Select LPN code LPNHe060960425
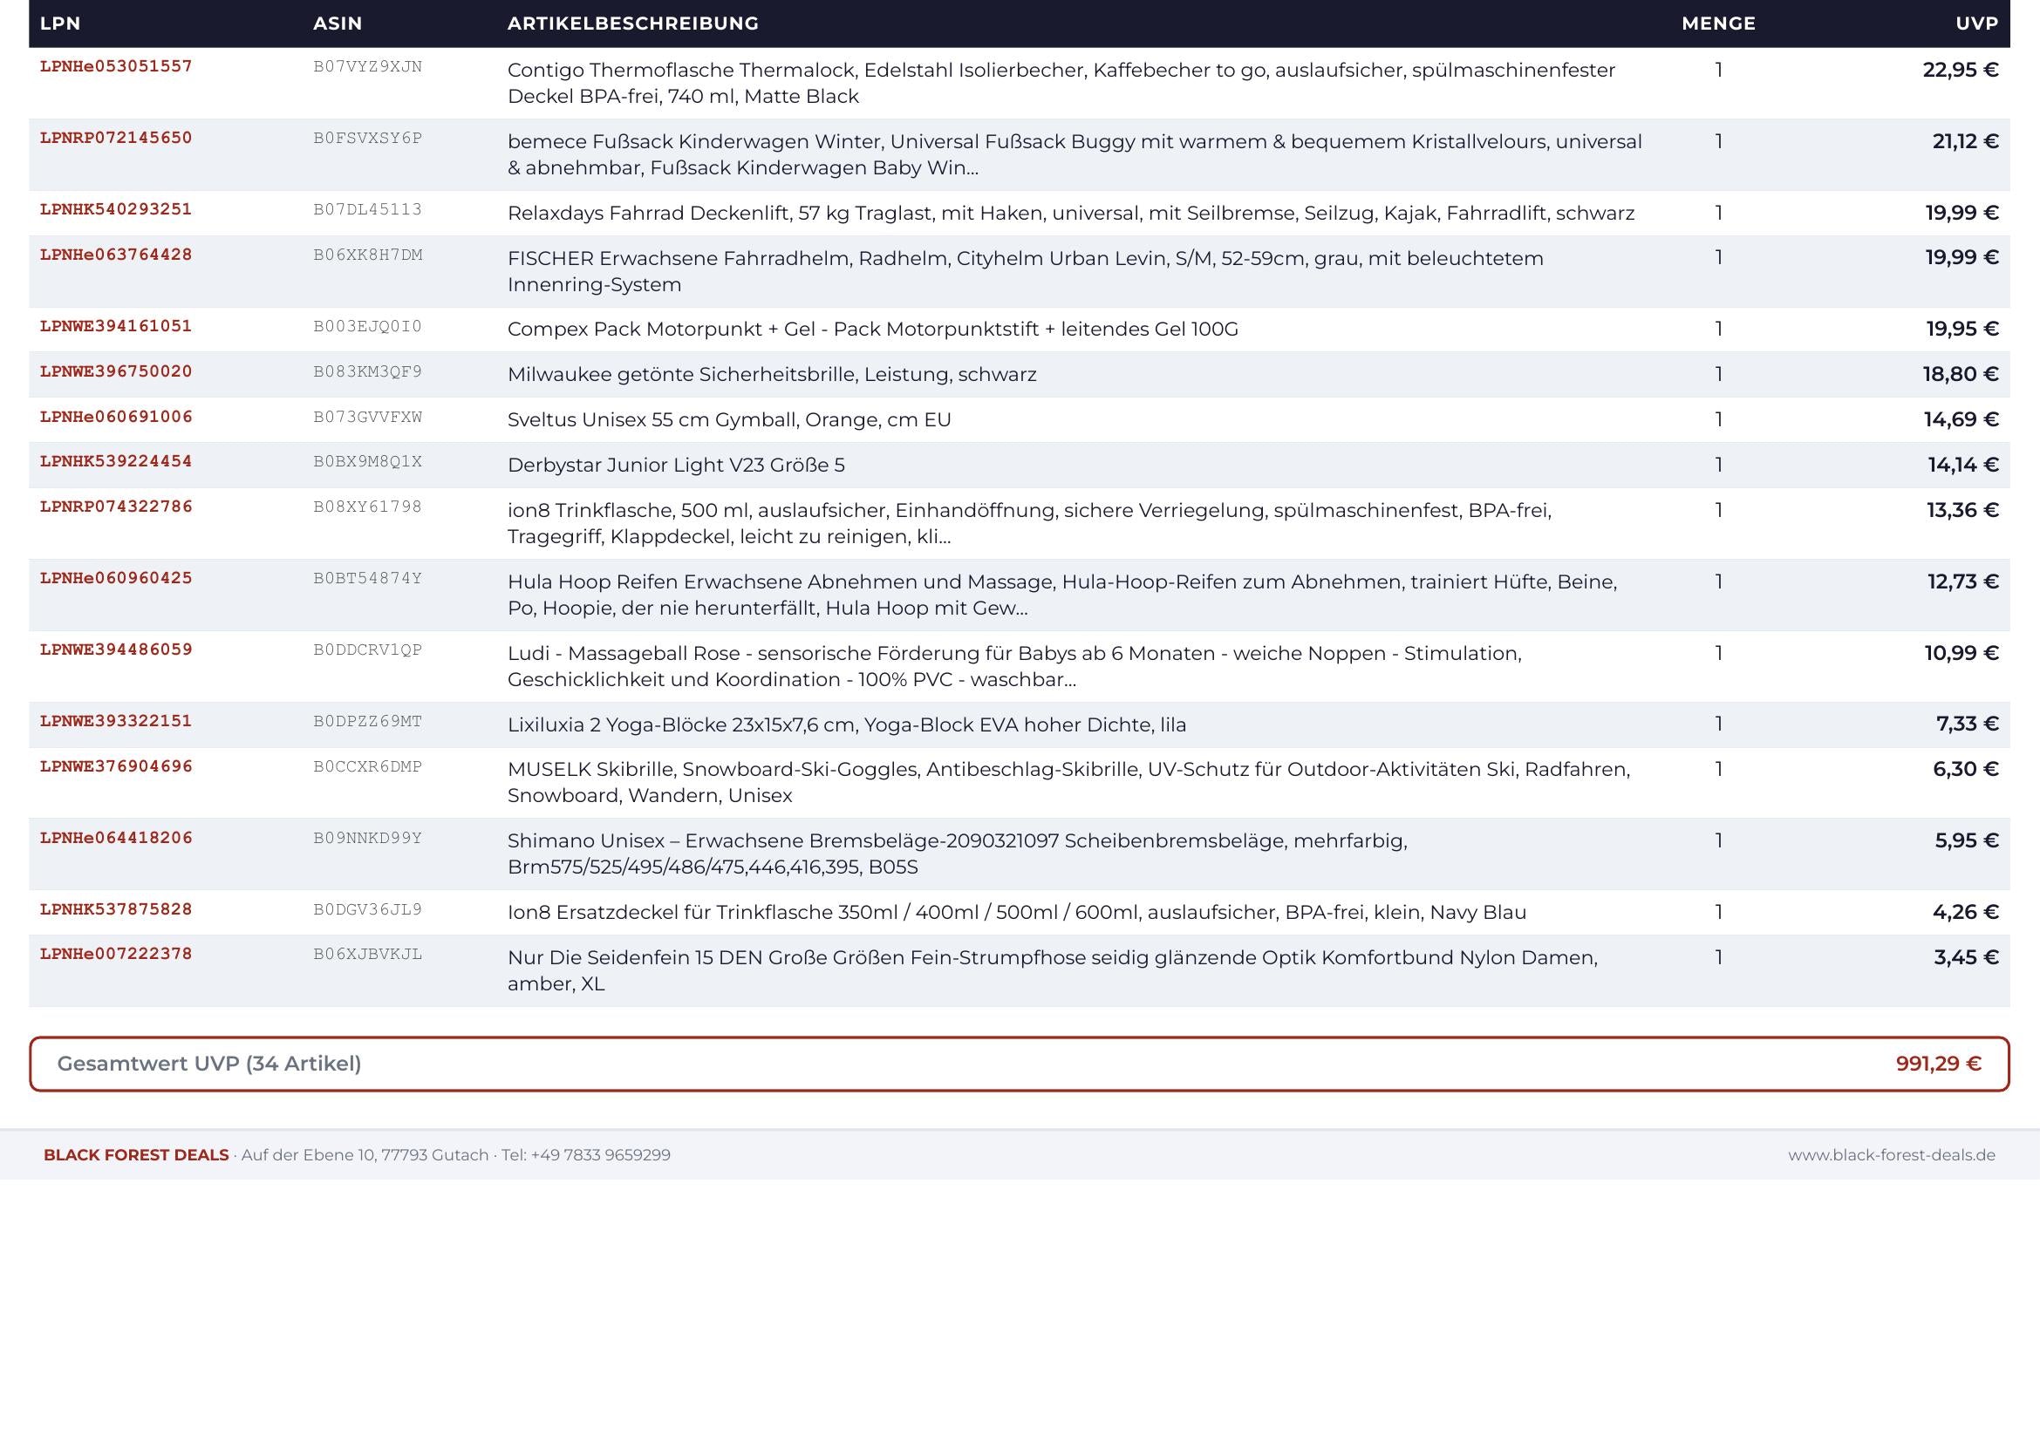Screen dimensions: 2040x1442 click(x=116, y=578)
